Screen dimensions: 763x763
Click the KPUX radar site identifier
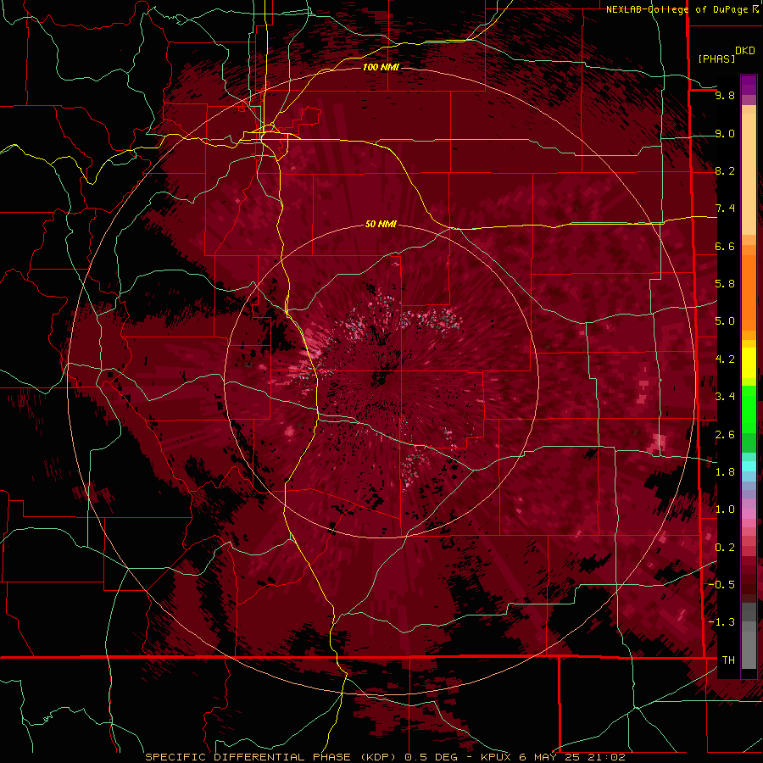496,757
